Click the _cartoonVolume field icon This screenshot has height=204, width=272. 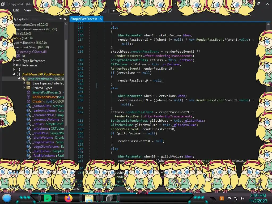tap(28, 110)
